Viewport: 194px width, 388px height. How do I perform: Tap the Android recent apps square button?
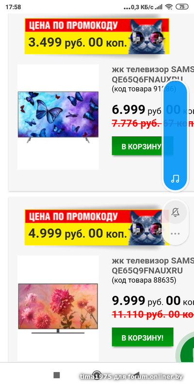coord(57,375)
